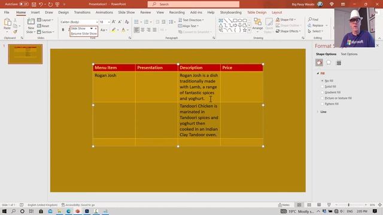
Task: Open the Insert ribbon tab
Action: [x=35, y=12]
